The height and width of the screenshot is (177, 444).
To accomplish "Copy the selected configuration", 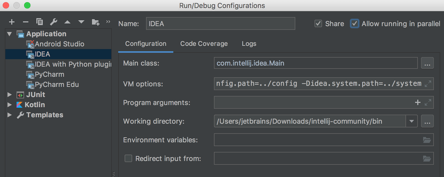I will tap(39, 22).
